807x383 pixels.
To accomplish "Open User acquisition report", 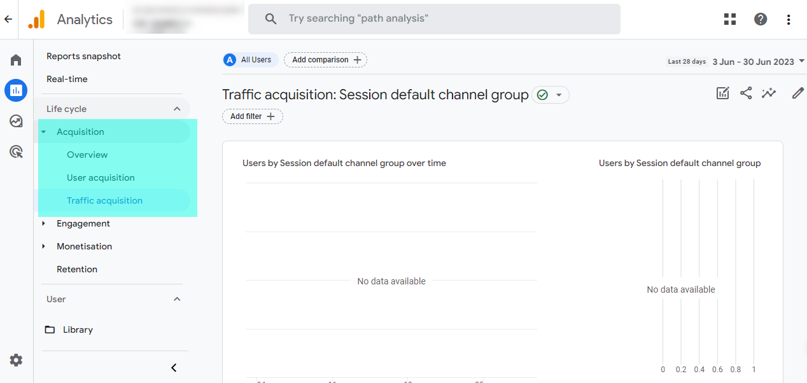I will coord(101,178).
